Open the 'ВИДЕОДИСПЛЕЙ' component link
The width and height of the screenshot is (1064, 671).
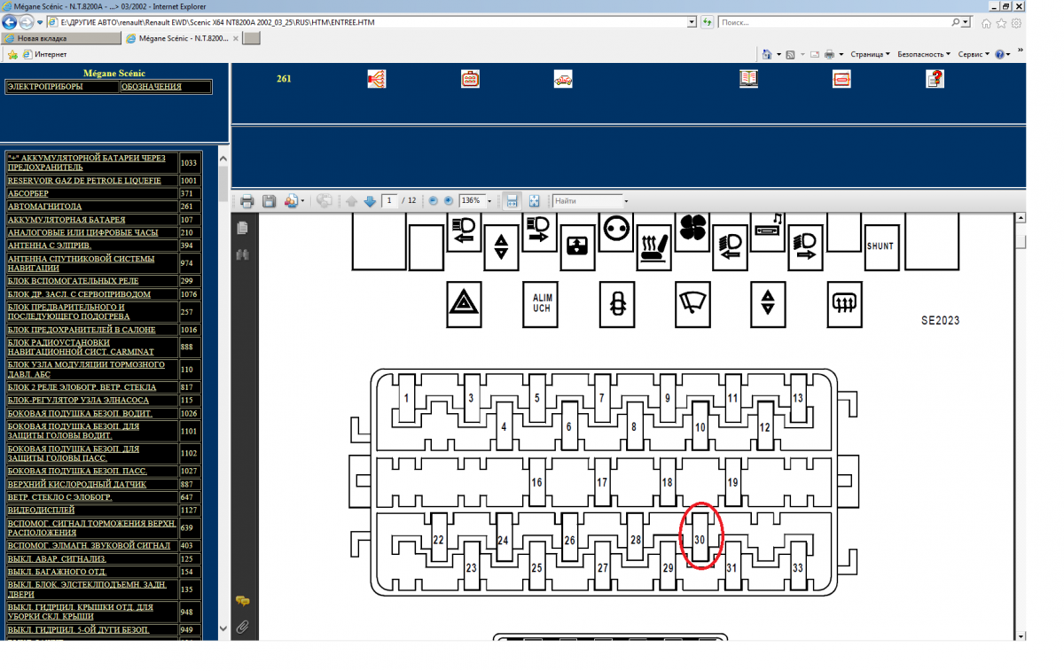41,511
